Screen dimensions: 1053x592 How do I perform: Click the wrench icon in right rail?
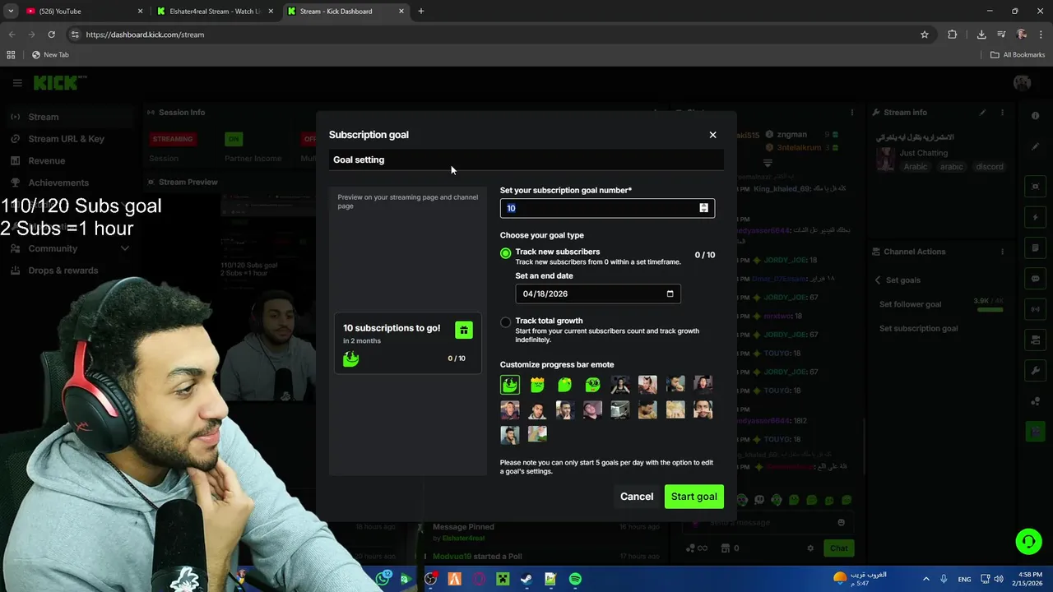coord(1035,371)
